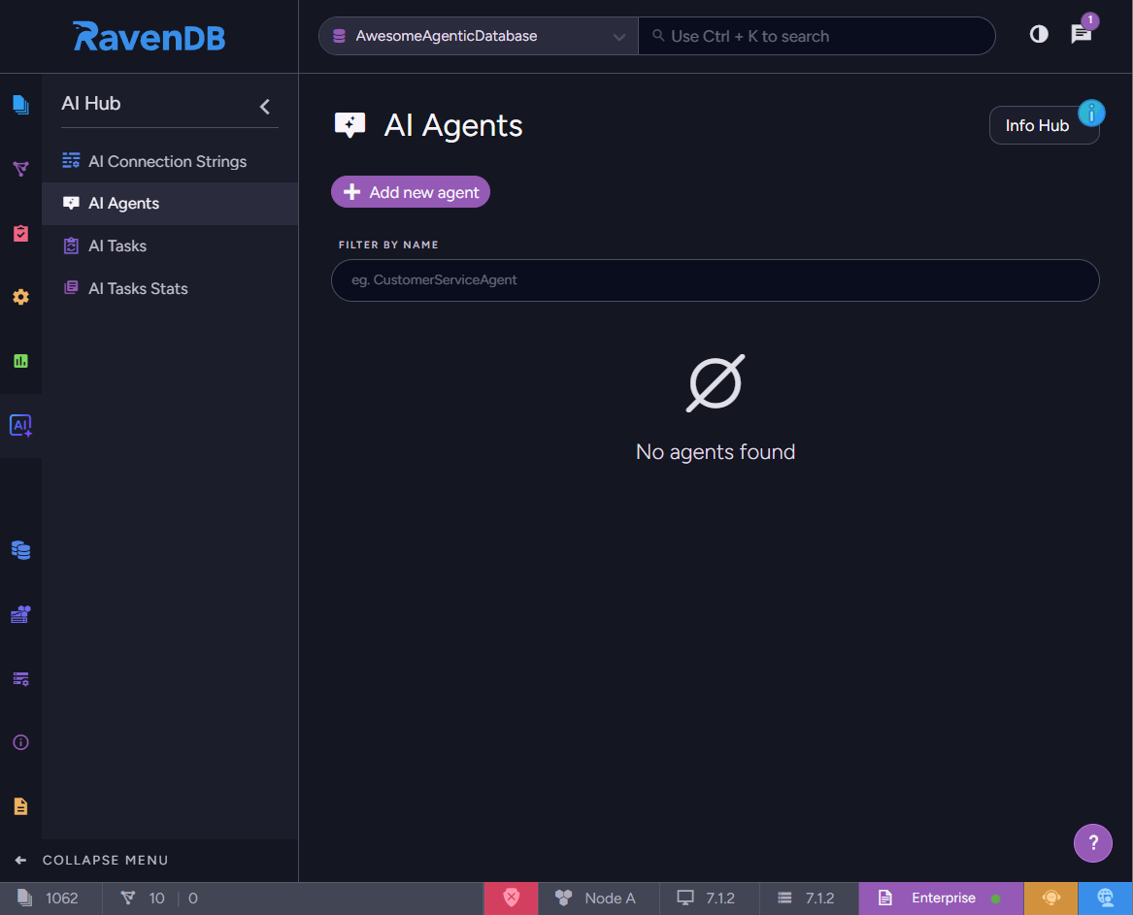Click the server version 7.1.2 entry
1133x915 pixels.
pyautogui.click(x=806, y=898)
